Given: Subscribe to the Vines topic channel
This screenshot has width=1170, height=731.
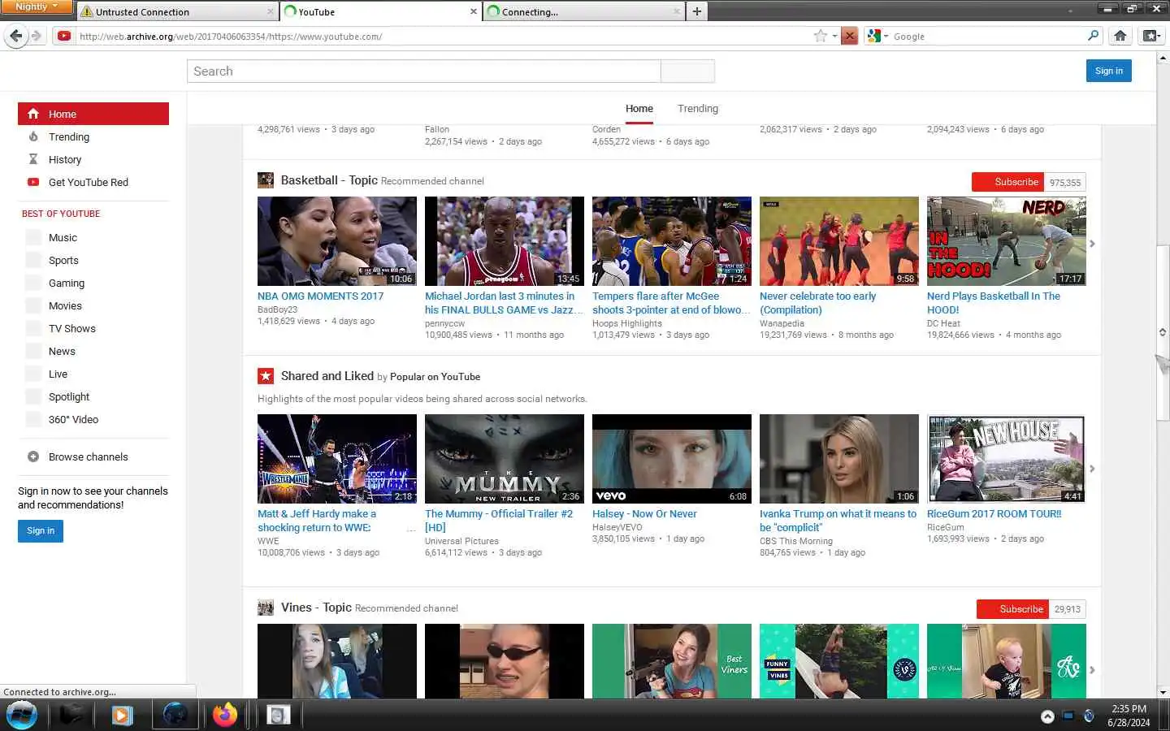Looking at the screenshot, I should tap(1013, 609).
